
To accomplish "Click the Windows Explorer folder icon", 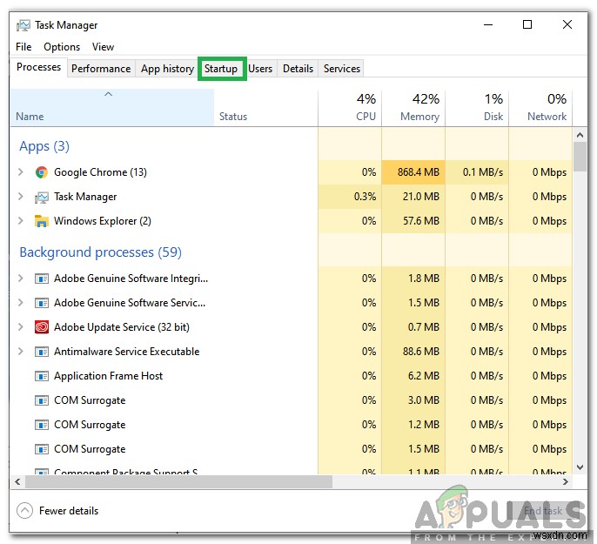I will point(42,221).
